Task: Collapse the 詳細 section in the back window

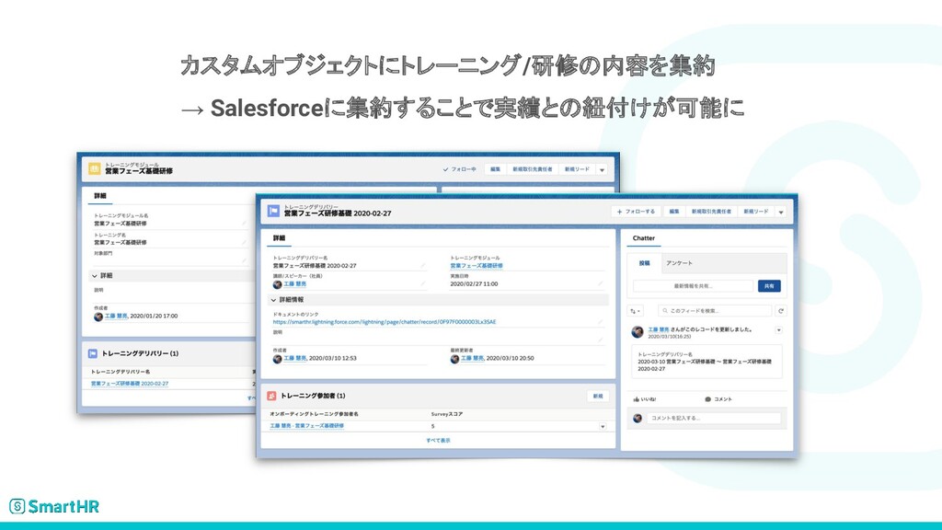Action: click(x=95, y=275)
